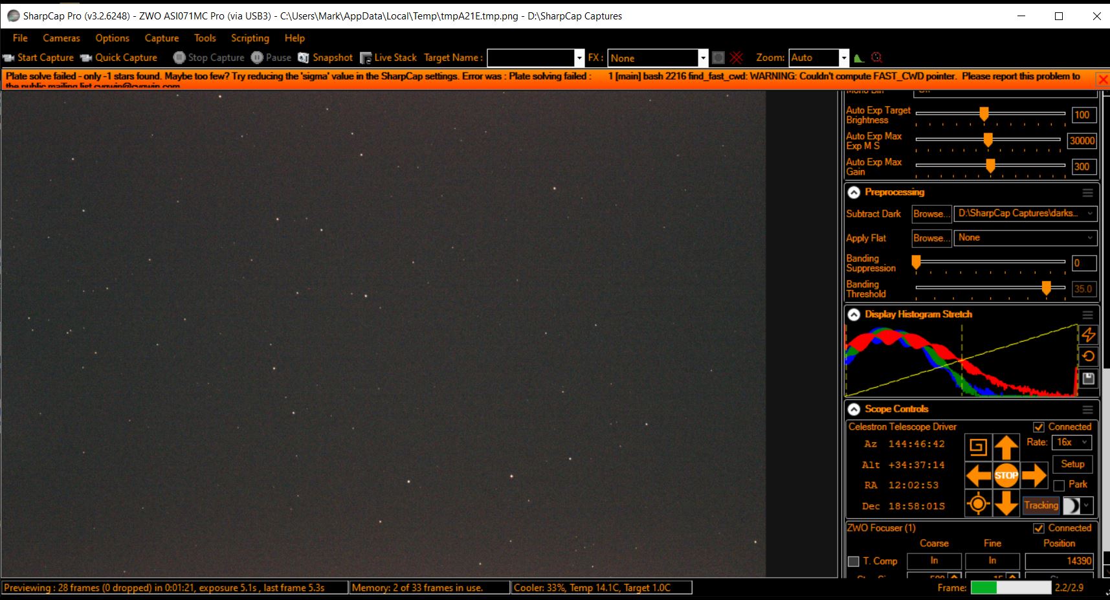Open Live Stack
The image size is (1110, 600).
click(x=388, y=58)
